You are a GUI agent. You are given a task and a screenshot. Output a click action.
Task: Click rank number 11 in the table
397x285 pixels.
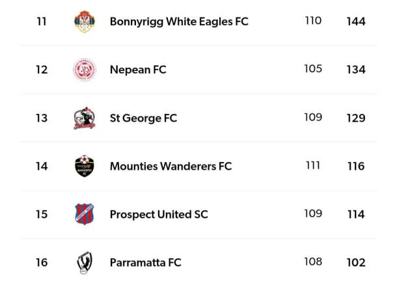click(42, 21)
